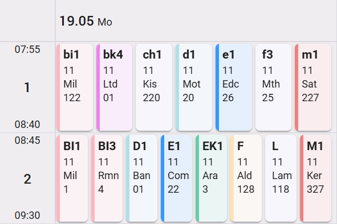Select period 1 row label

(27, 87)
